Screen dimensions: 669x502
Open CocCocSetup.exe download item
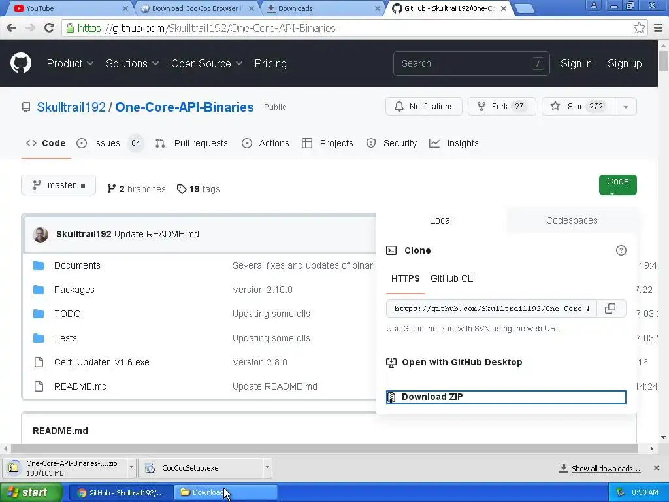pos(201,468)
